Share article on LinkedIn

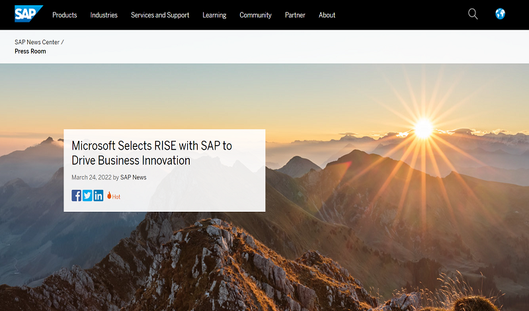coord(99,195)
